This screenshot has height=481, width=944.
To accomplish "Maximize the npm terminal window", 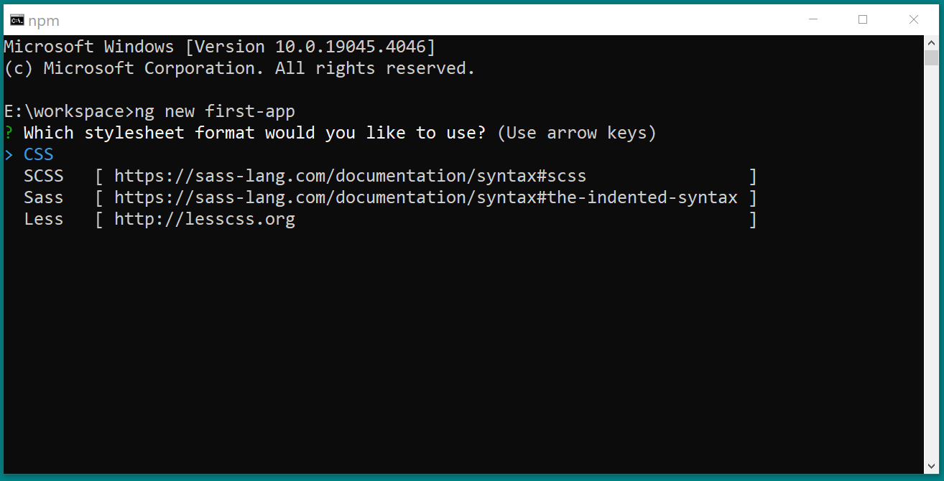I will [x=863, y=19].
